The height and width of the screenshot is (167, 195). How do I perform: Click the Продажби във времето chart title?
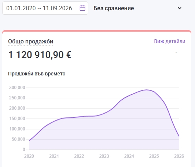point(37,74)
